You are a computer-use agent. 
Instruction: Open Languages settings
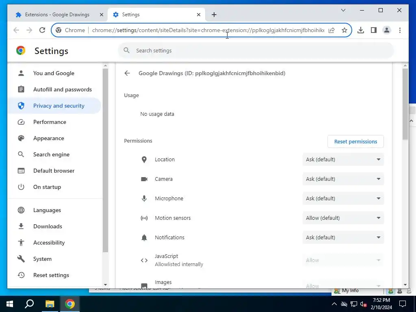coord(54,210)
